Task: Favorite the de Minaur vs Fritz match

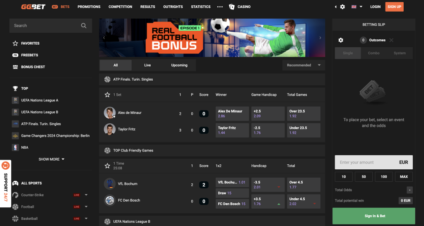Action: (x=107, y=95)
